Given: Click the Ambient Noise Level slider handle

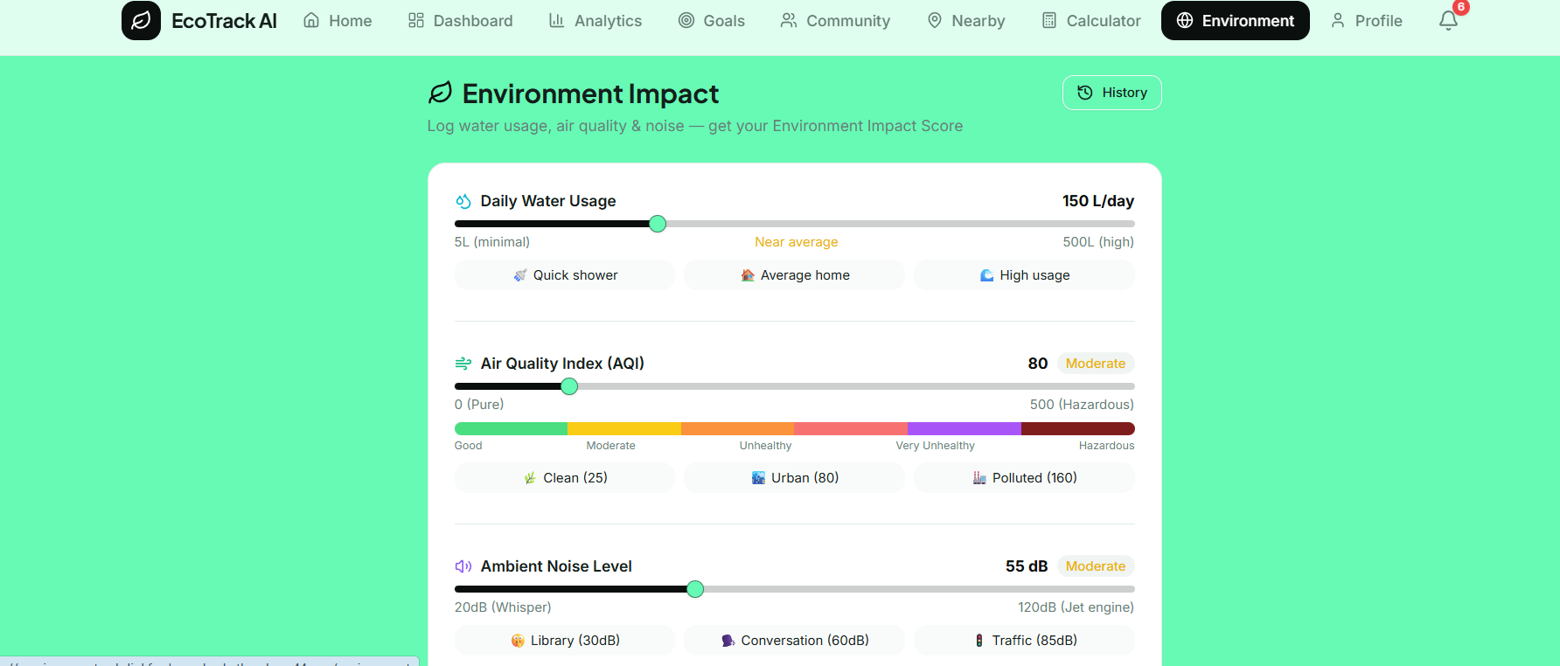Looking at the screenshot, I should coord(695,589).
